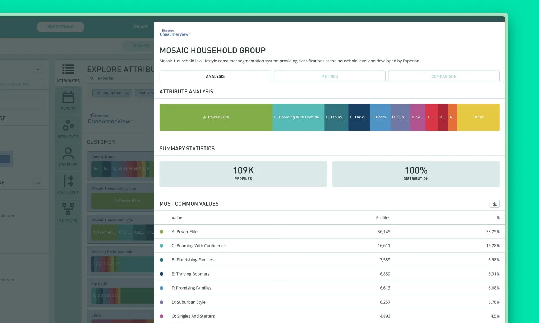Select the E: Thriving Boomers row
The height and width of the screenshot is (323, 539).
(x=330, y=274)
